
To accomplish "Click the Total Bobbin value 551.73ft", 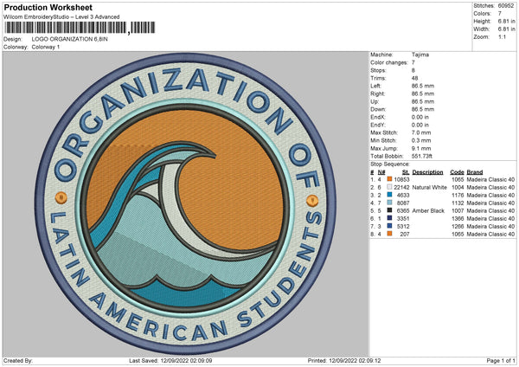I will pyautogui.click(x=422, y=156).
